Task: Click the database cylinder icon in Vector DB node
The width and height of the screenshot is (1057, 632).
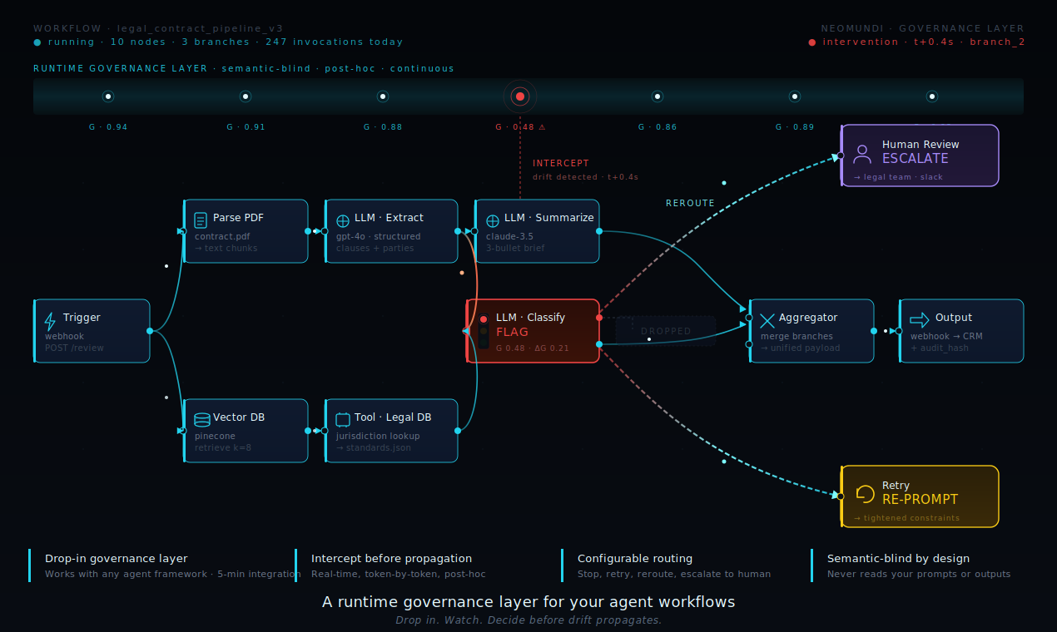Action: click(201, 420)
